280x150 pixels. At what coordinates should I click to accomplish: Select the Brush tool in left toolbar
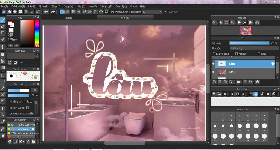[x=3, y=20]
